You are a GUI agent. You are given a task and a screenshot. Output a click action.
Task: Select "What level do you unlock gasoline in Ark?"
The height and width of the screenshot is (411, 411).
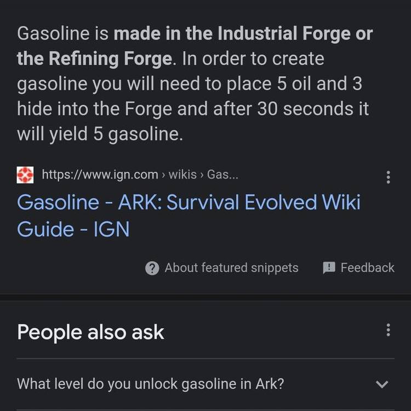(x=151, y=384)
